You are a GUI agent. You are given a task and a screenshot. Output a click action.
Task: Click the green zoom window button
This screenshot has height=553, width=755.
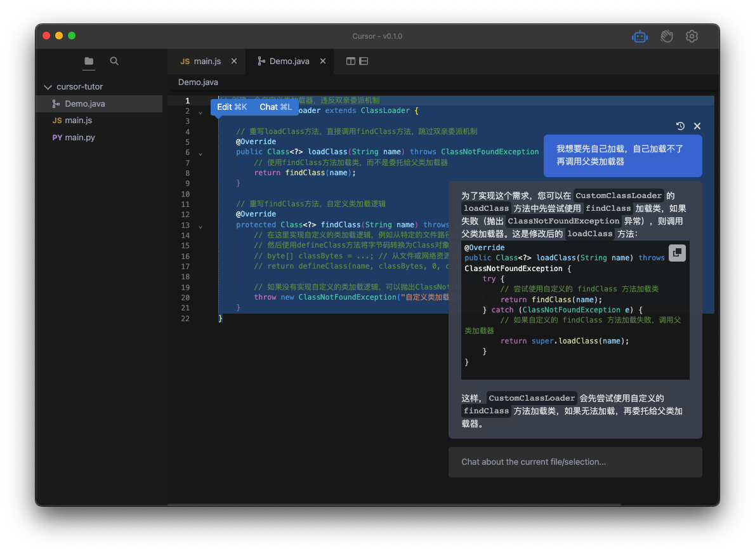tap(72, 36)
